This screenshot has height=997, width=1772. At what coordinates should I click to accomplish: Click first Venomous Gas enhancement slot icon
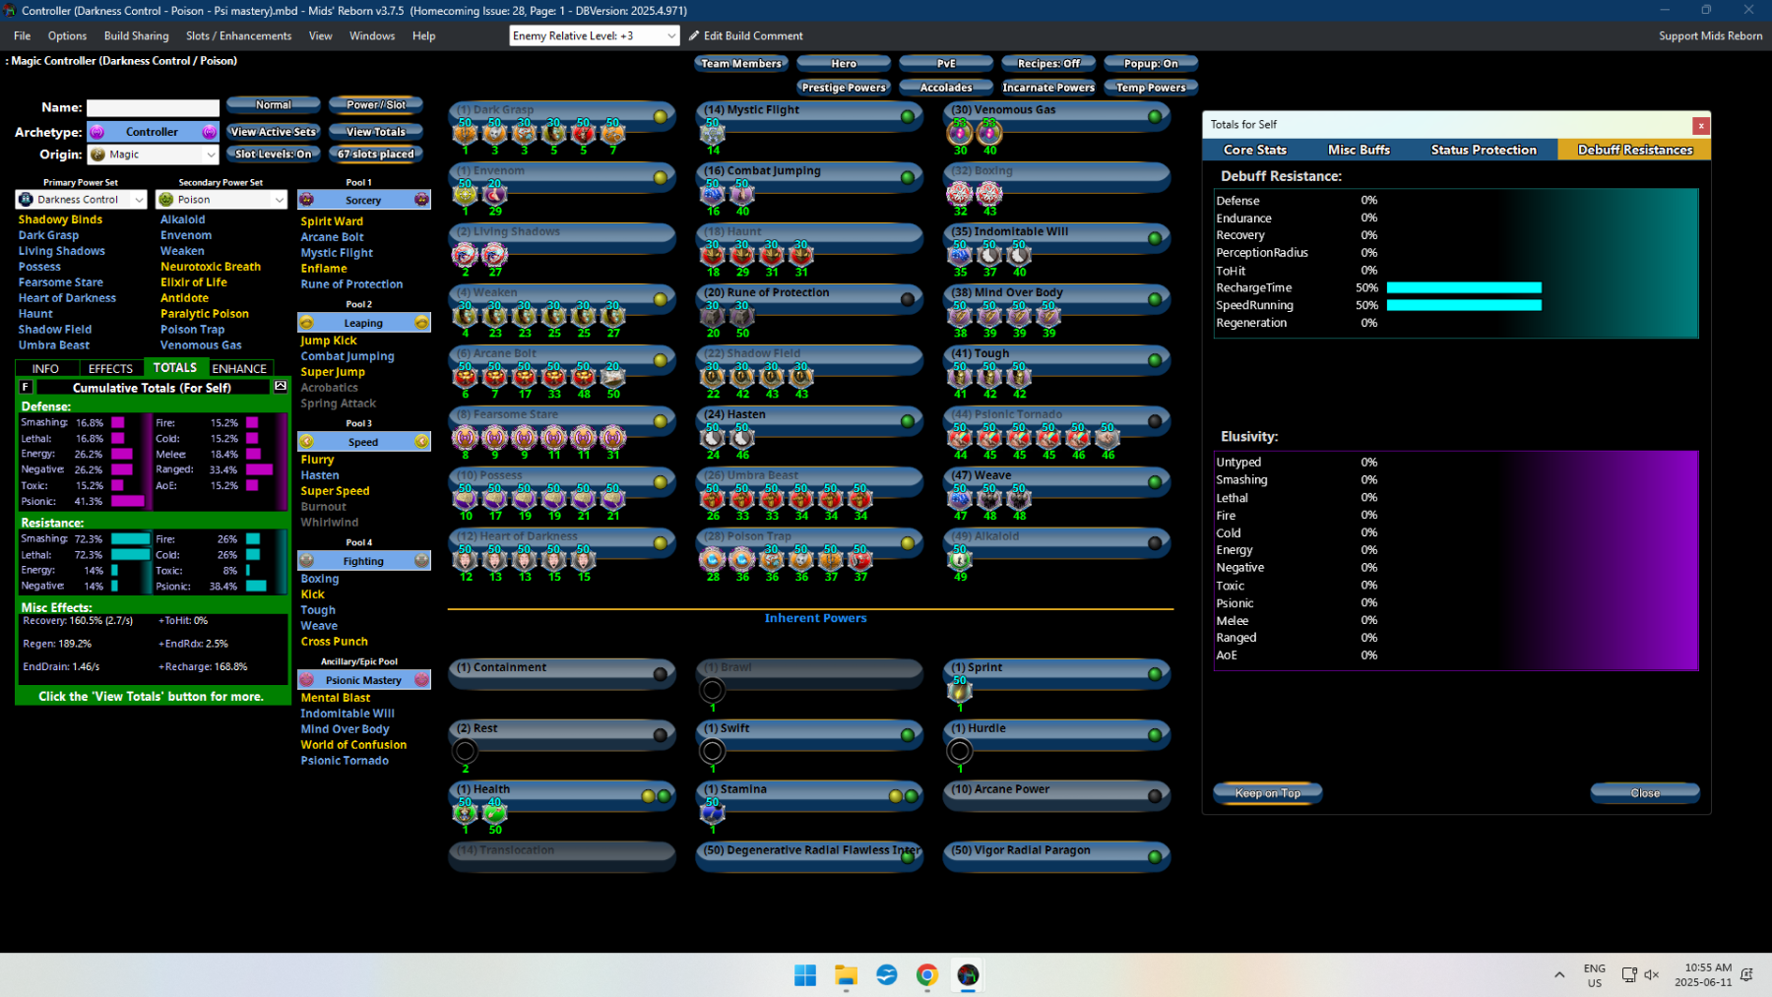point(960,132)
